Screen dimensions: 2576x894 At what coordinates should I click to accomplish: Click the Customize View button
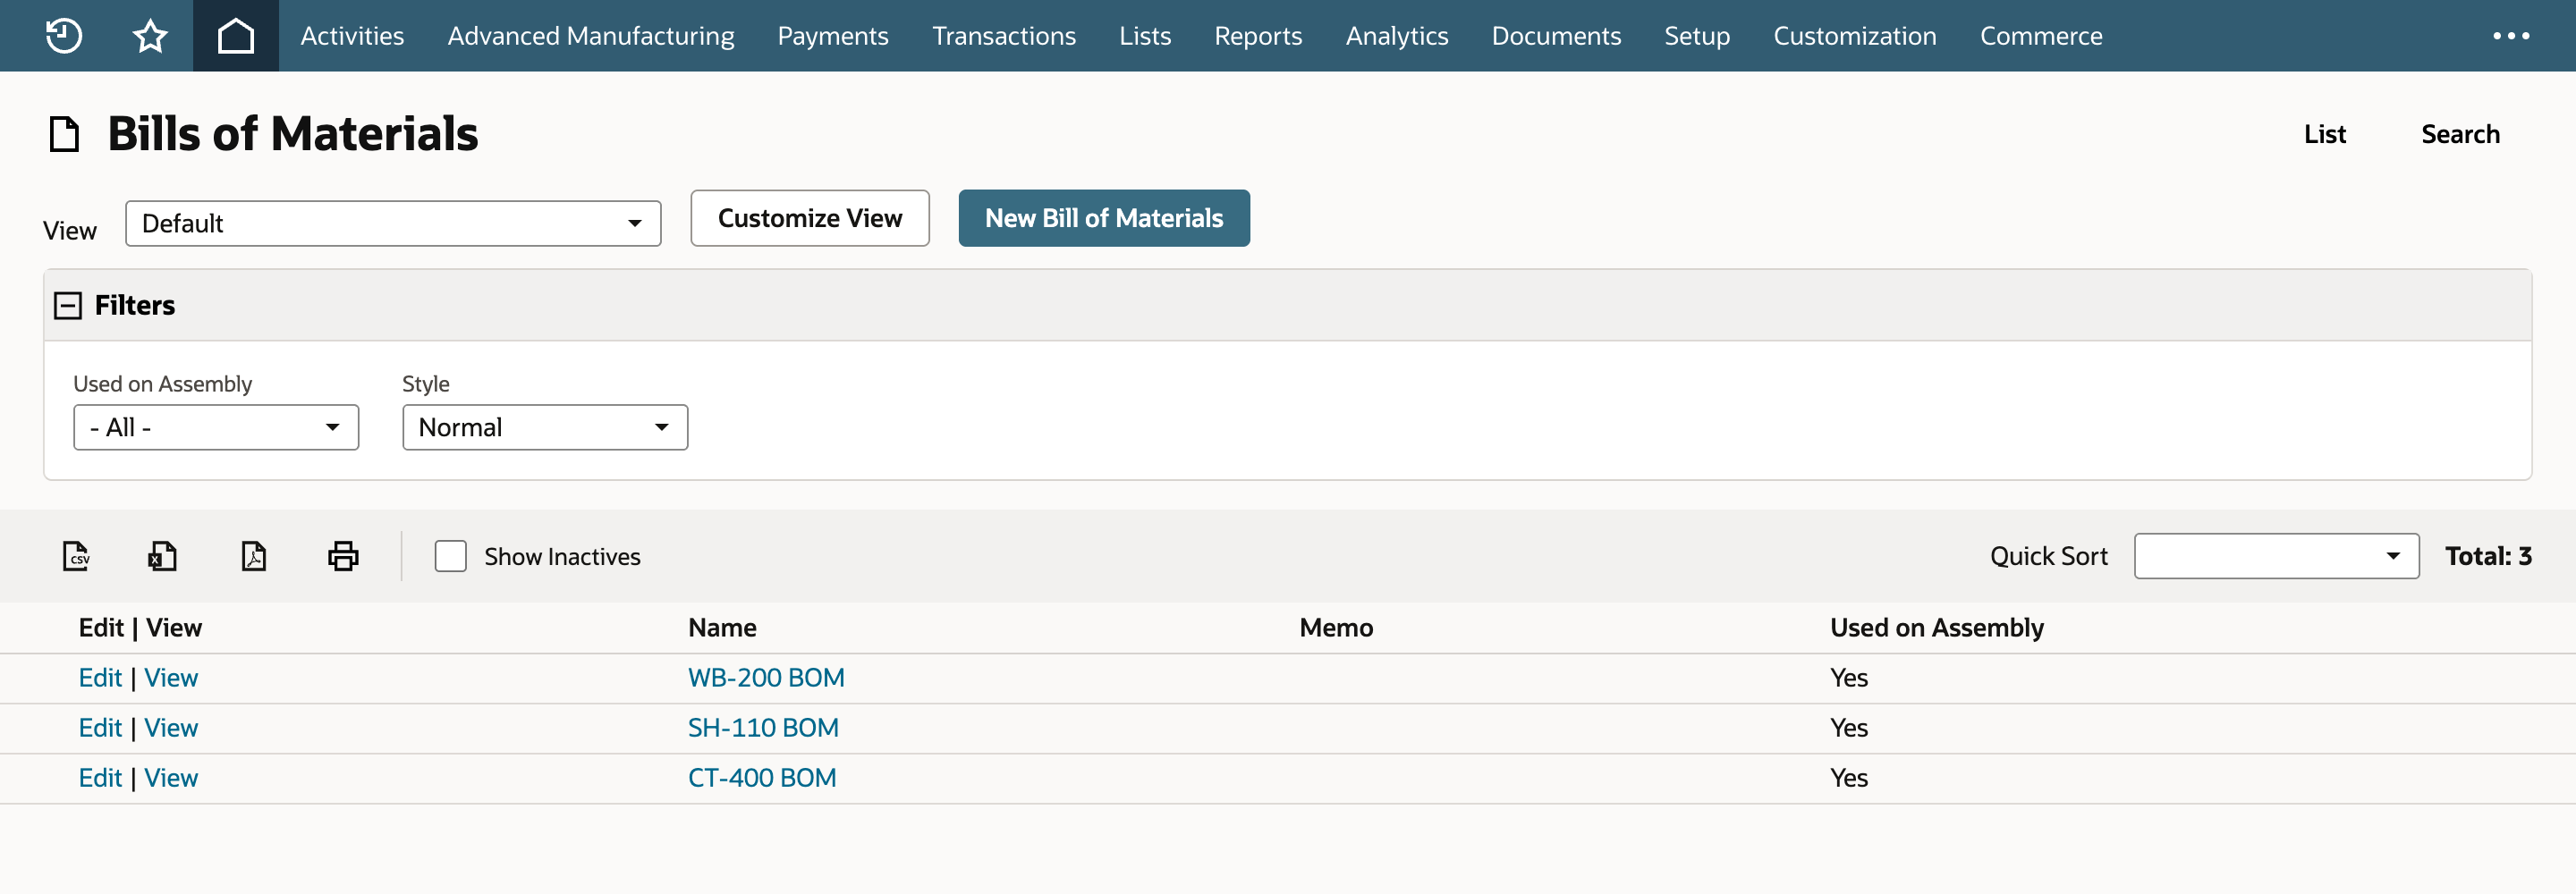pos(810,218)
